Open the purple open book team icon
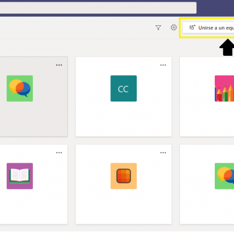Screen dimensions: 234x234 pyautogui.click(x=20, y=176)
